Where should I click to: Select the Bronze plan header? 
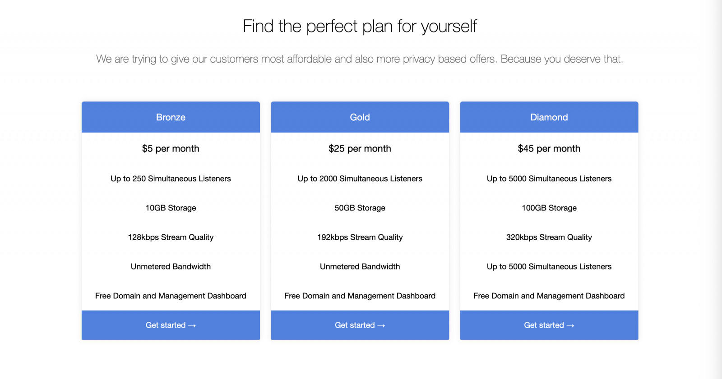click(171, 117)
